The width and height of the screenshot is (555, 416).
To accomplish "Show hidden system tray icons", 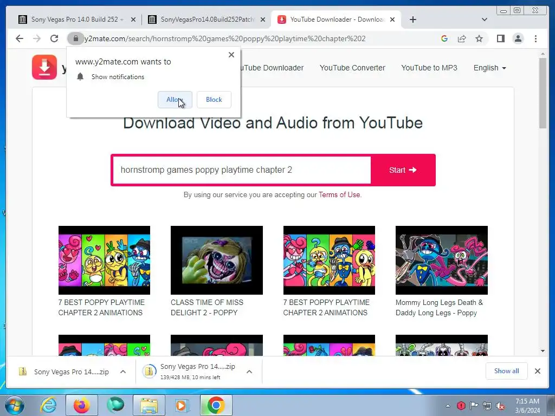I will tap(448, 406).
